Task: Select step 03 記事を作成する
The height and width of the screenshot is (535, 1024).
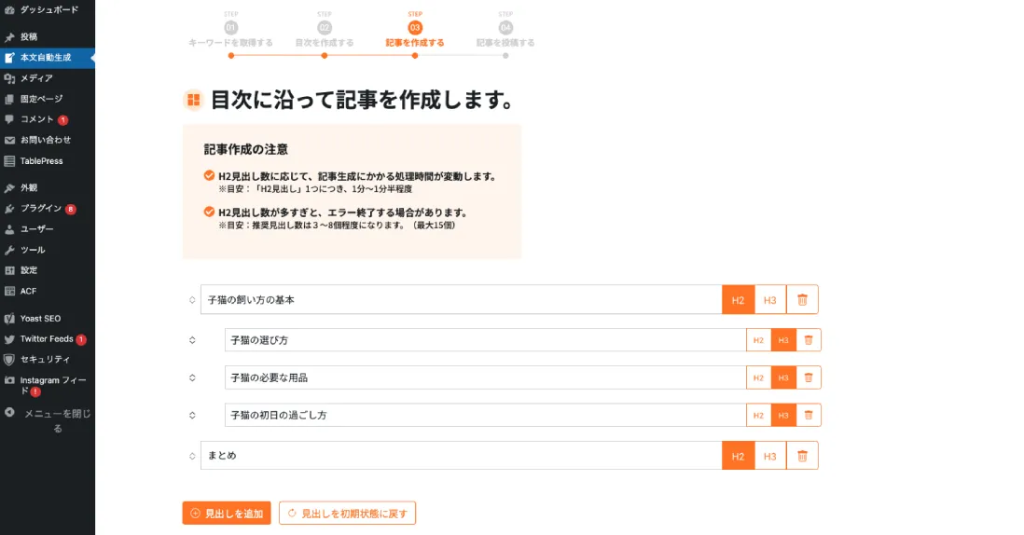Action: click(x=415, y=32)
